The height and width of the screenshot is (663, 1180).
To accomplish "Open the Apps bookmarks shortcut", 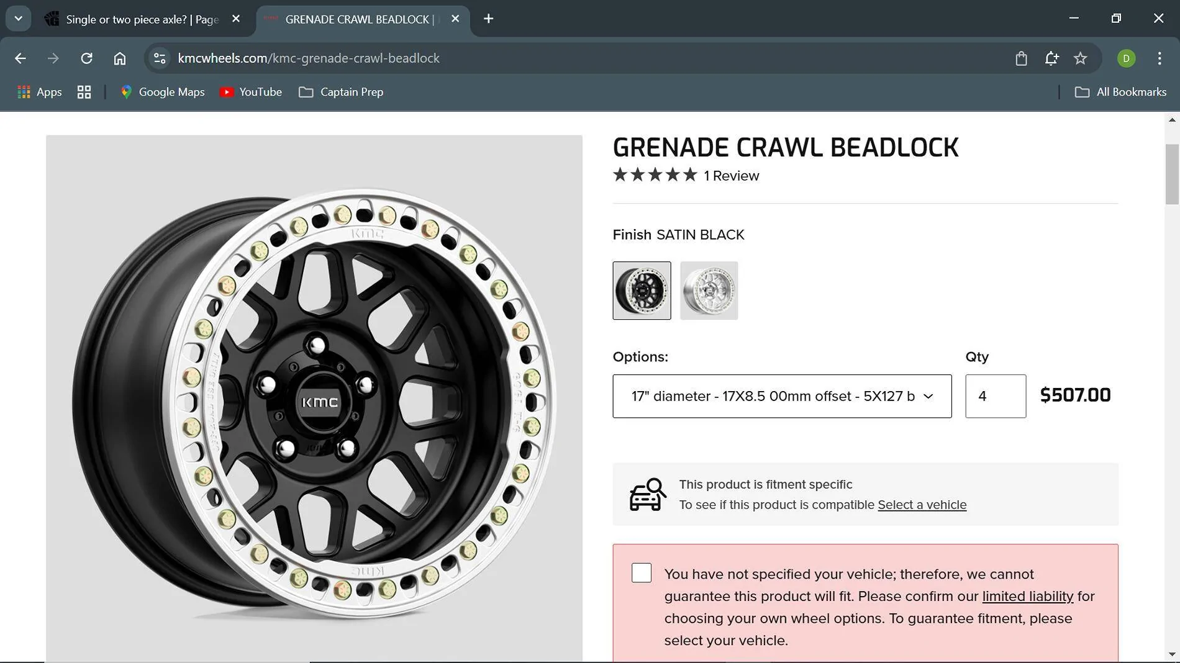I will pos(40,92).
